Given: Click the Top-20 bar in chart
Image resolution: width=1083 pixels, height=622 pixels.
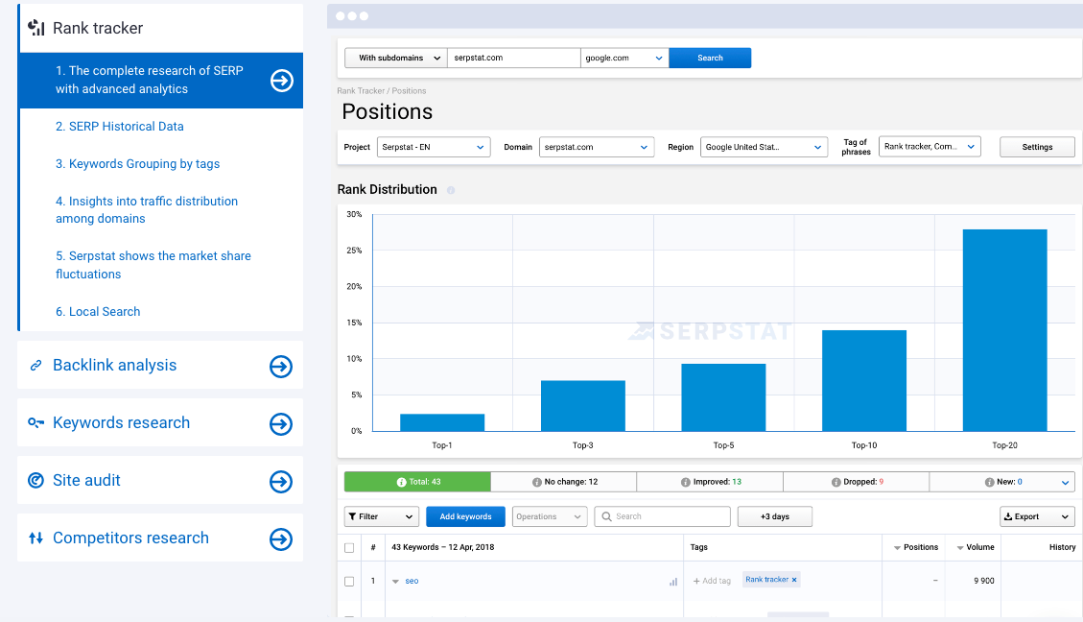Looking at the screenshot, I should click(x=1005, y=330).
